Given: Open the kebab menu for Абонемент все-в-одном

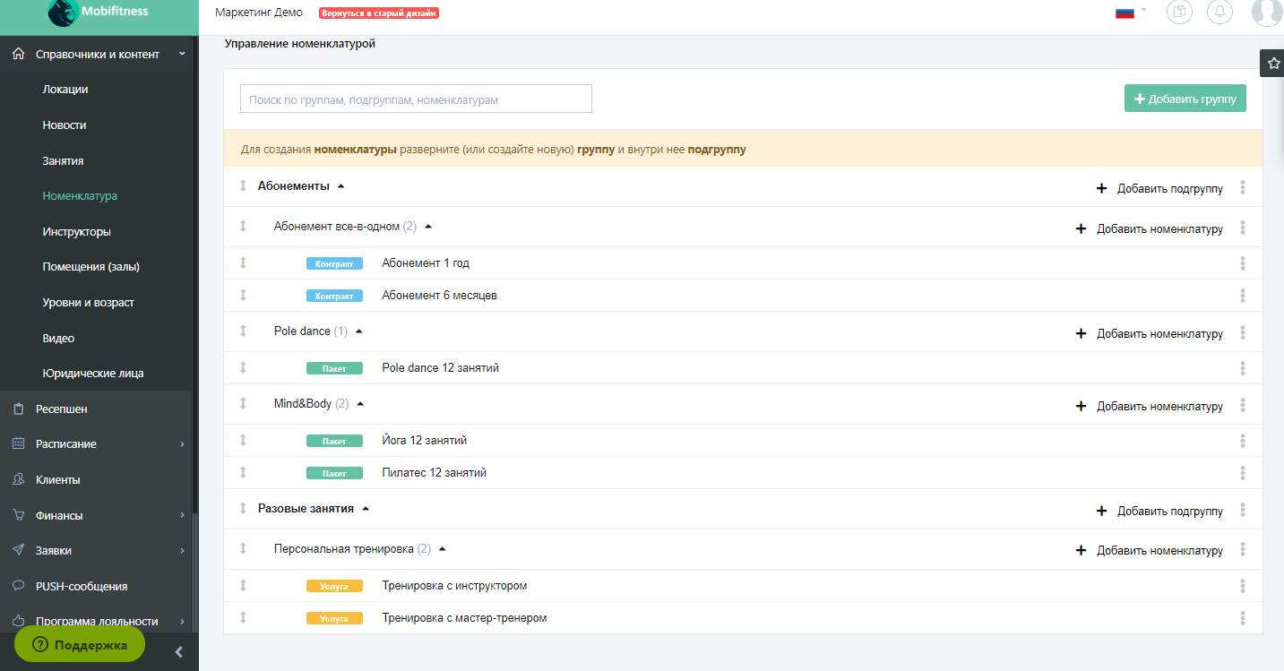Looking at the screenshot, I should [1243, 228].
